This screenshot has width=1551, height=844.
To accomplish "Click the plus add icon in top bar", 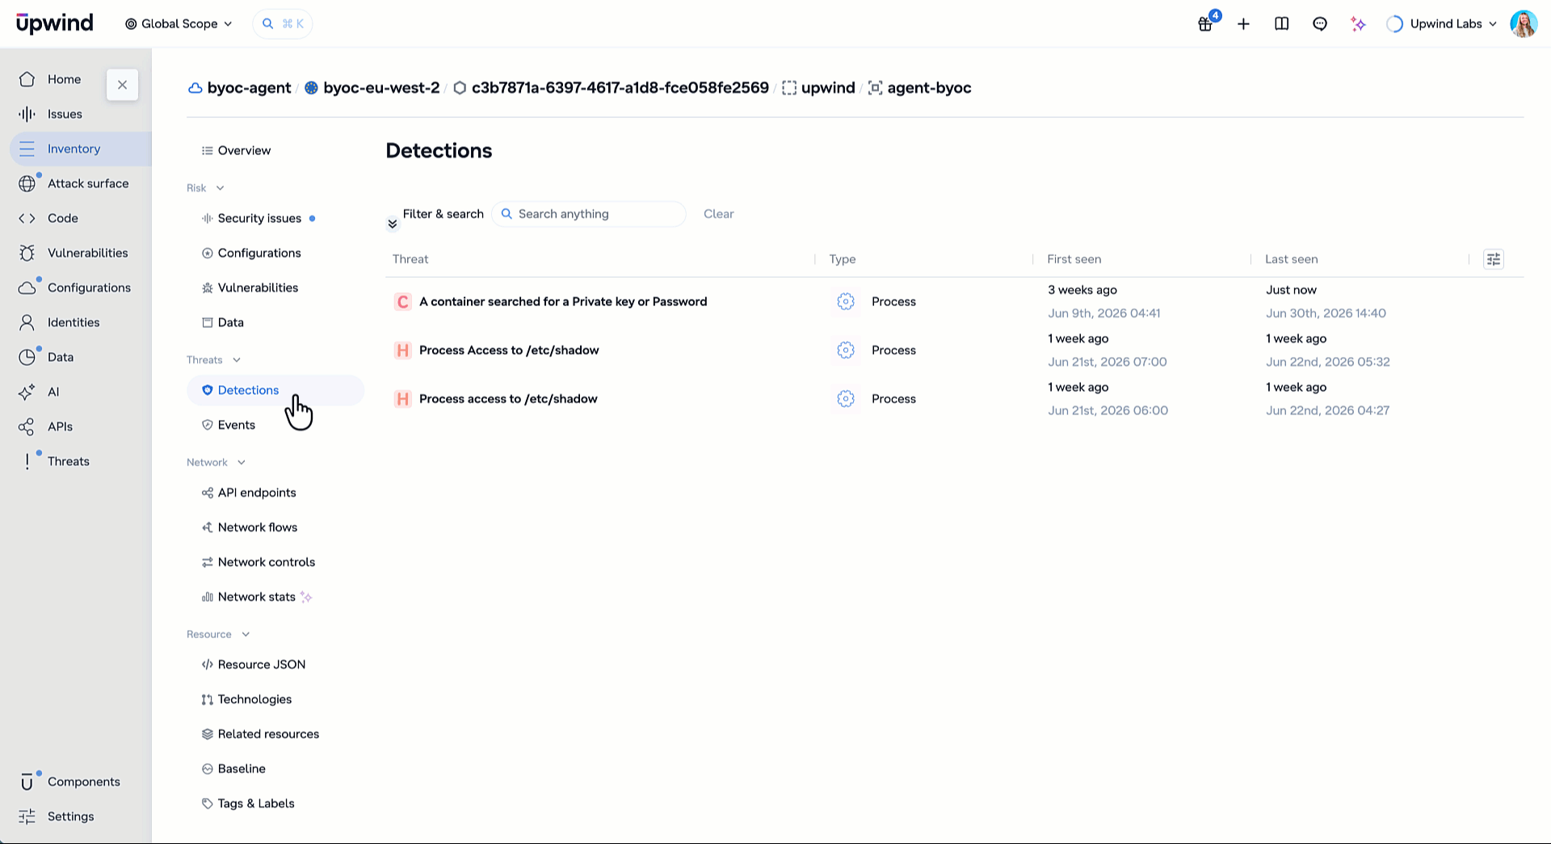I will click(1243, 24).
